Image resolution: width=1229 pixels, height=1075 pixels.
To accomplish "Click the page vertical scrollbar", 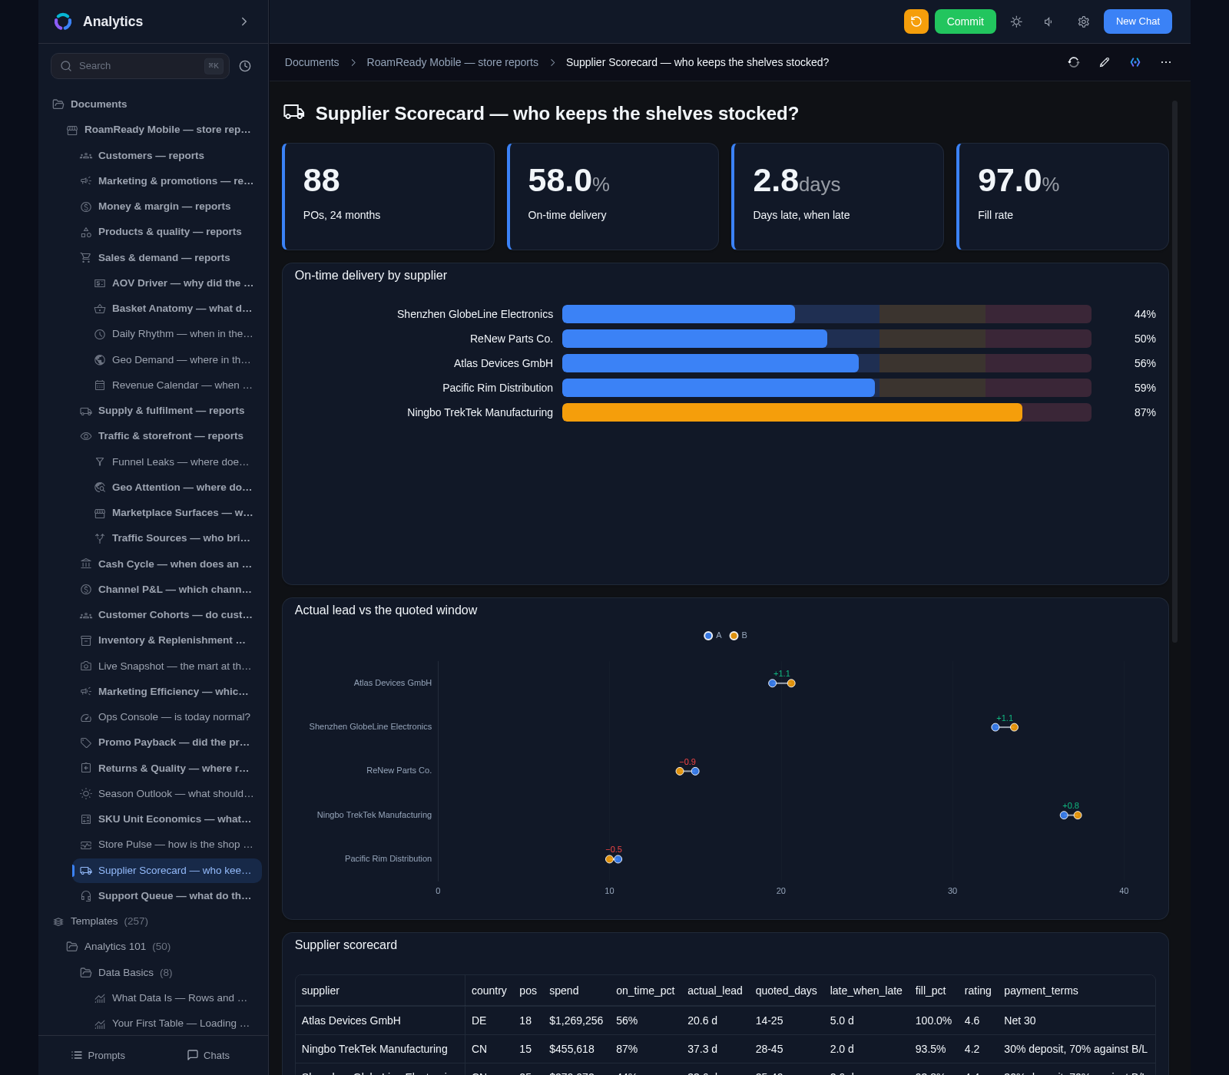I will point(1174,372).
